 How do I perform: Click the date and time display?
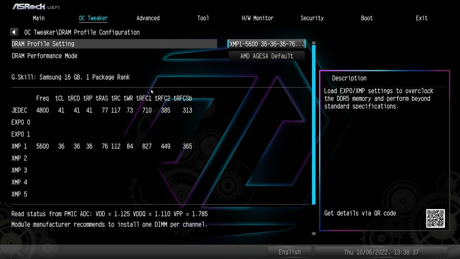point(381,252)
